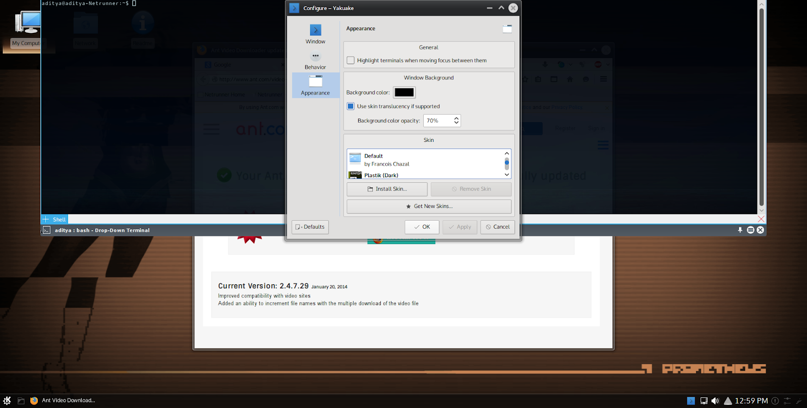The width and height of the screenshot is (807, 408).
Task: Open the Yakuake main menu button
Action: tap(751, 230)
